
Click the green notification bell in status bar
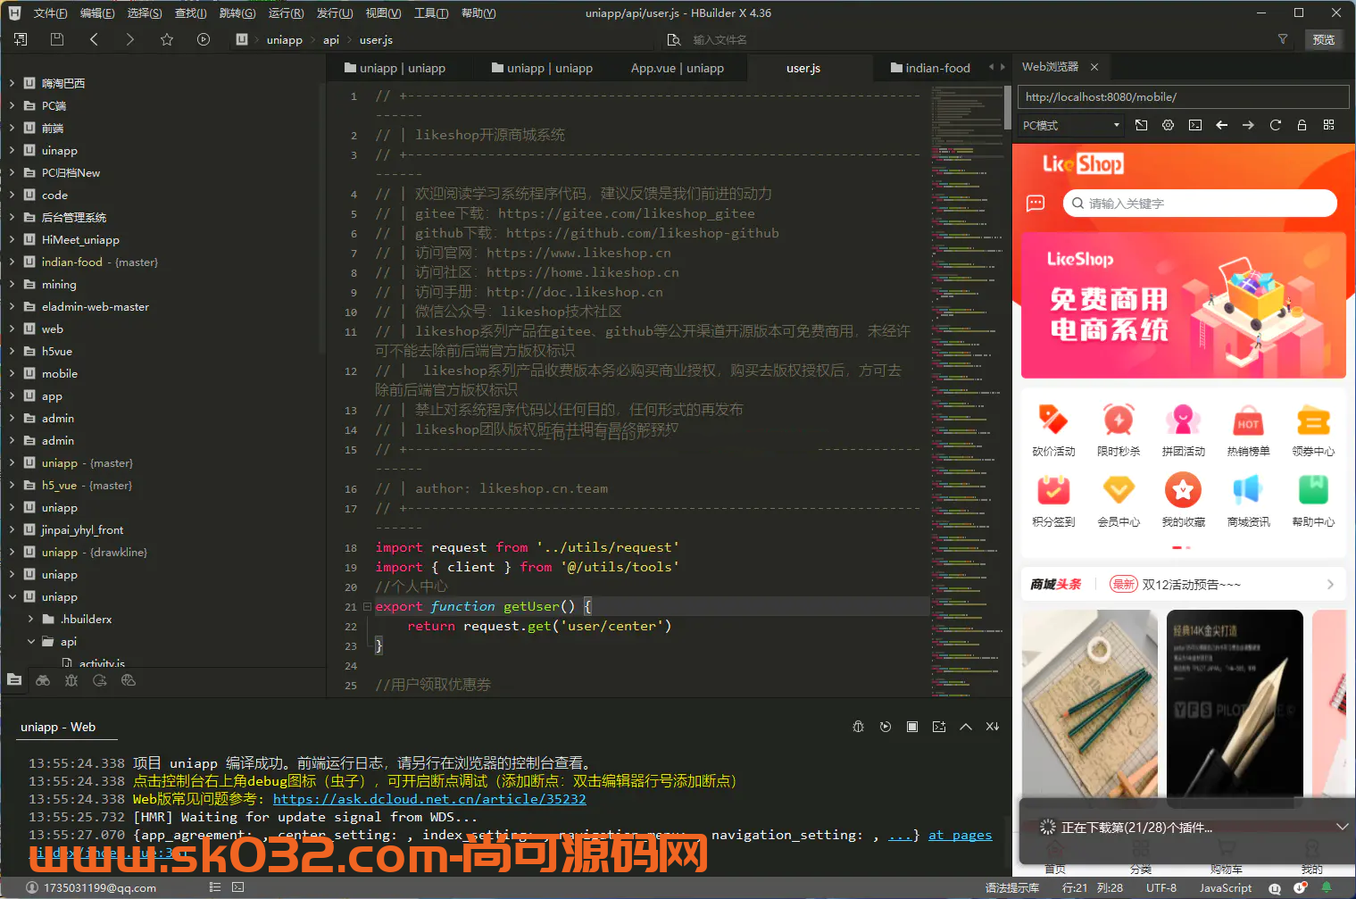(1327, 887)
